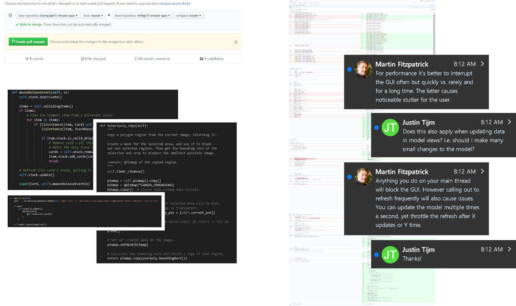Open the 1 commit tab

click(34, 59)
